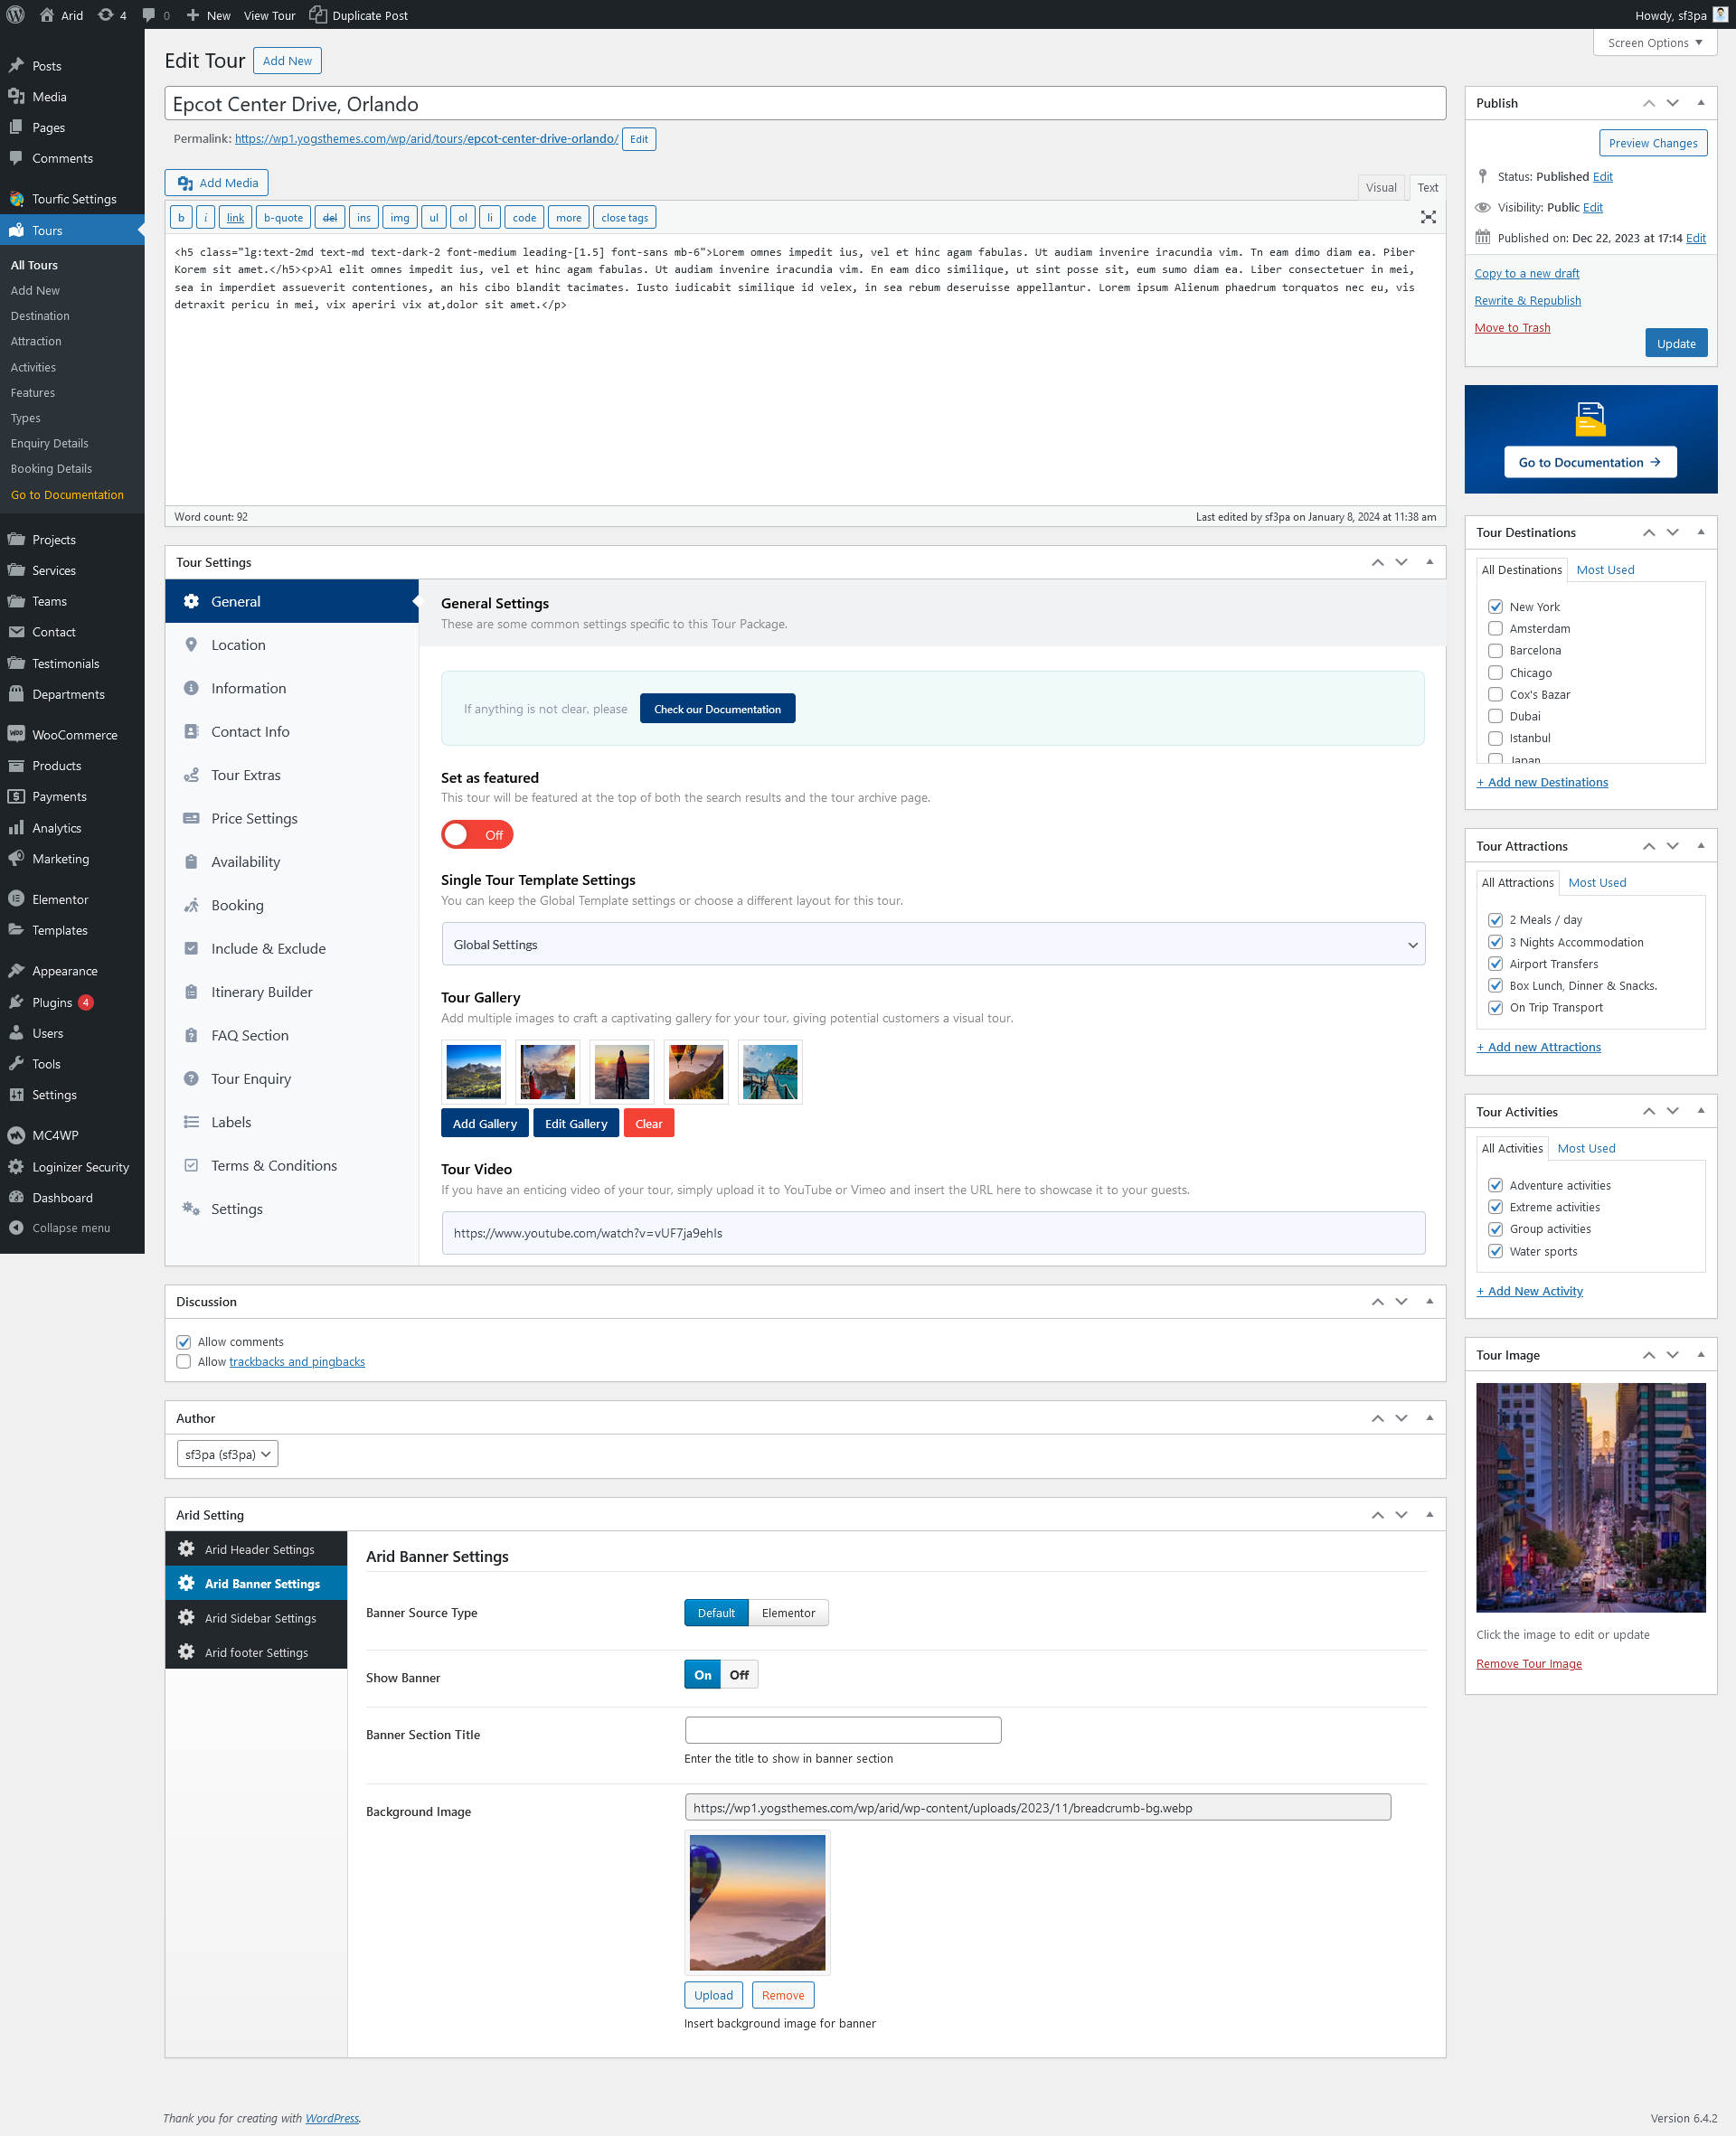Switch to Most Used destinations tab
The height and width of the screenshot is (2136, 1736).
tap(1604, 569)
